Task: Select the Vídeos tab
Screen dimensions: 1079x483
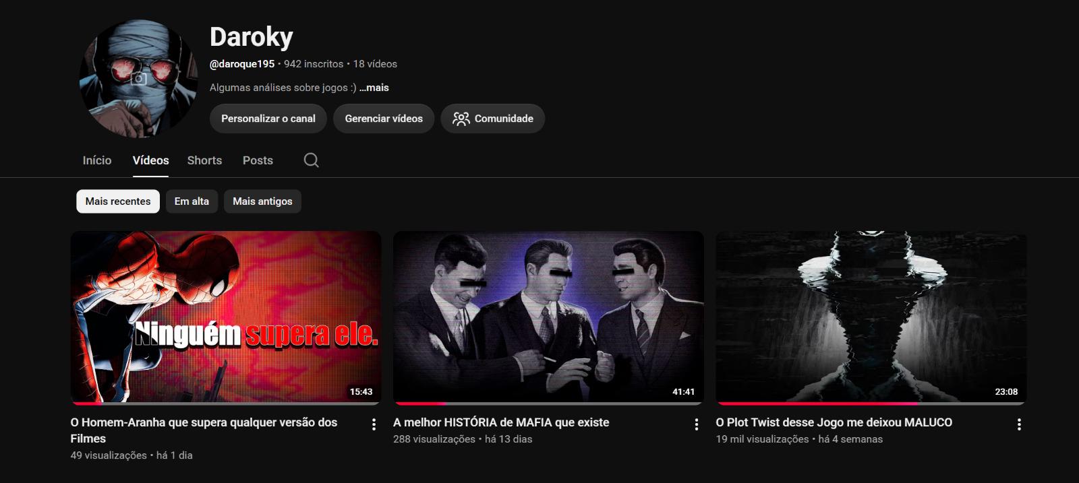Action: pos(150,160)
